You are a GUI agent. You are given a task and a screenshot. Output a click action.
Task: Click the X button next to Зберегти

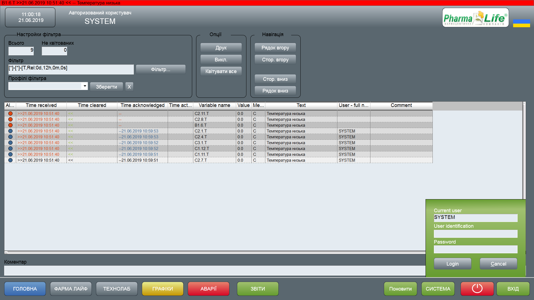tap(129, 87)
